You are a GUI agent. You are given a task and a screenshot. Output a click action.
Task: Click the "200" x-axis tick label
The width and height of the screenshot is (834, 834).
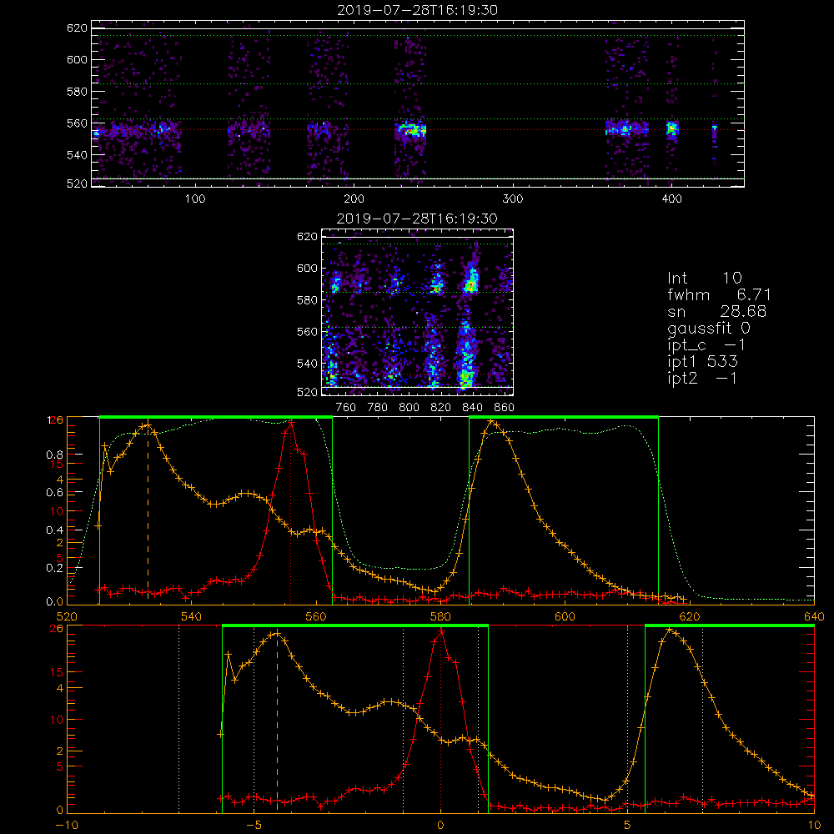(354, 199)
